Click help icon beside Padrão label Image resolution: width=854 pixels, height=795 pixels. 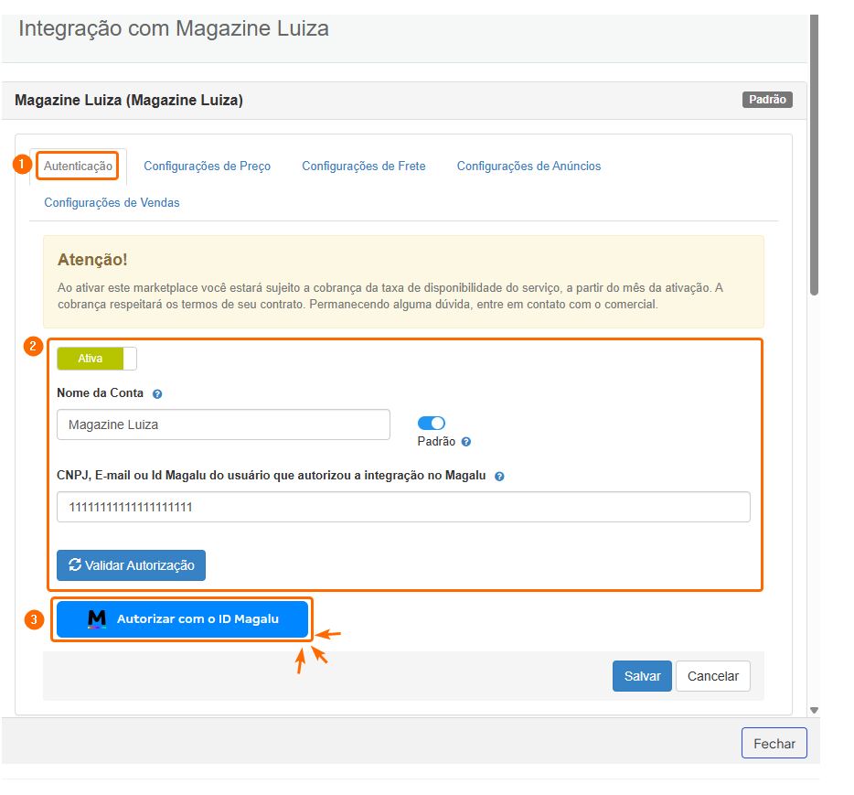pyautogui.click(x=466, y=442)
